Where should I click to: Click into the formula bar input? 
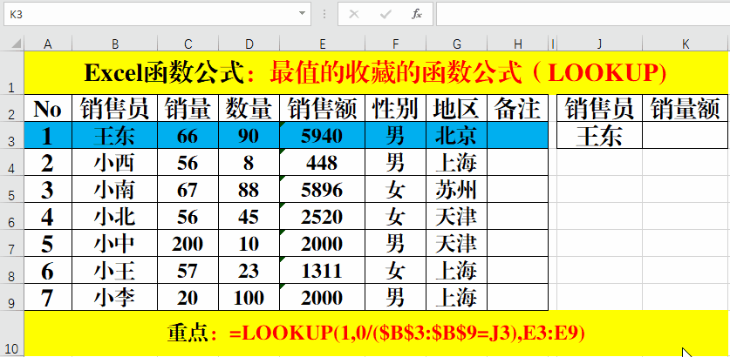click(x=583, y=14)
